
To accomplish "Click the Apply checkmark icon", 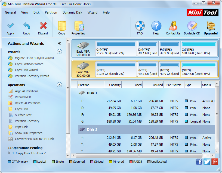I will 11,26.
